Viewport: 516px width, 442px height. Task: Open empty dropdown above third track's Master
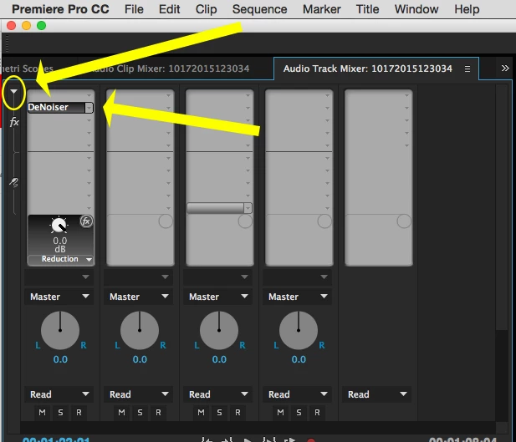coord(217,277)
